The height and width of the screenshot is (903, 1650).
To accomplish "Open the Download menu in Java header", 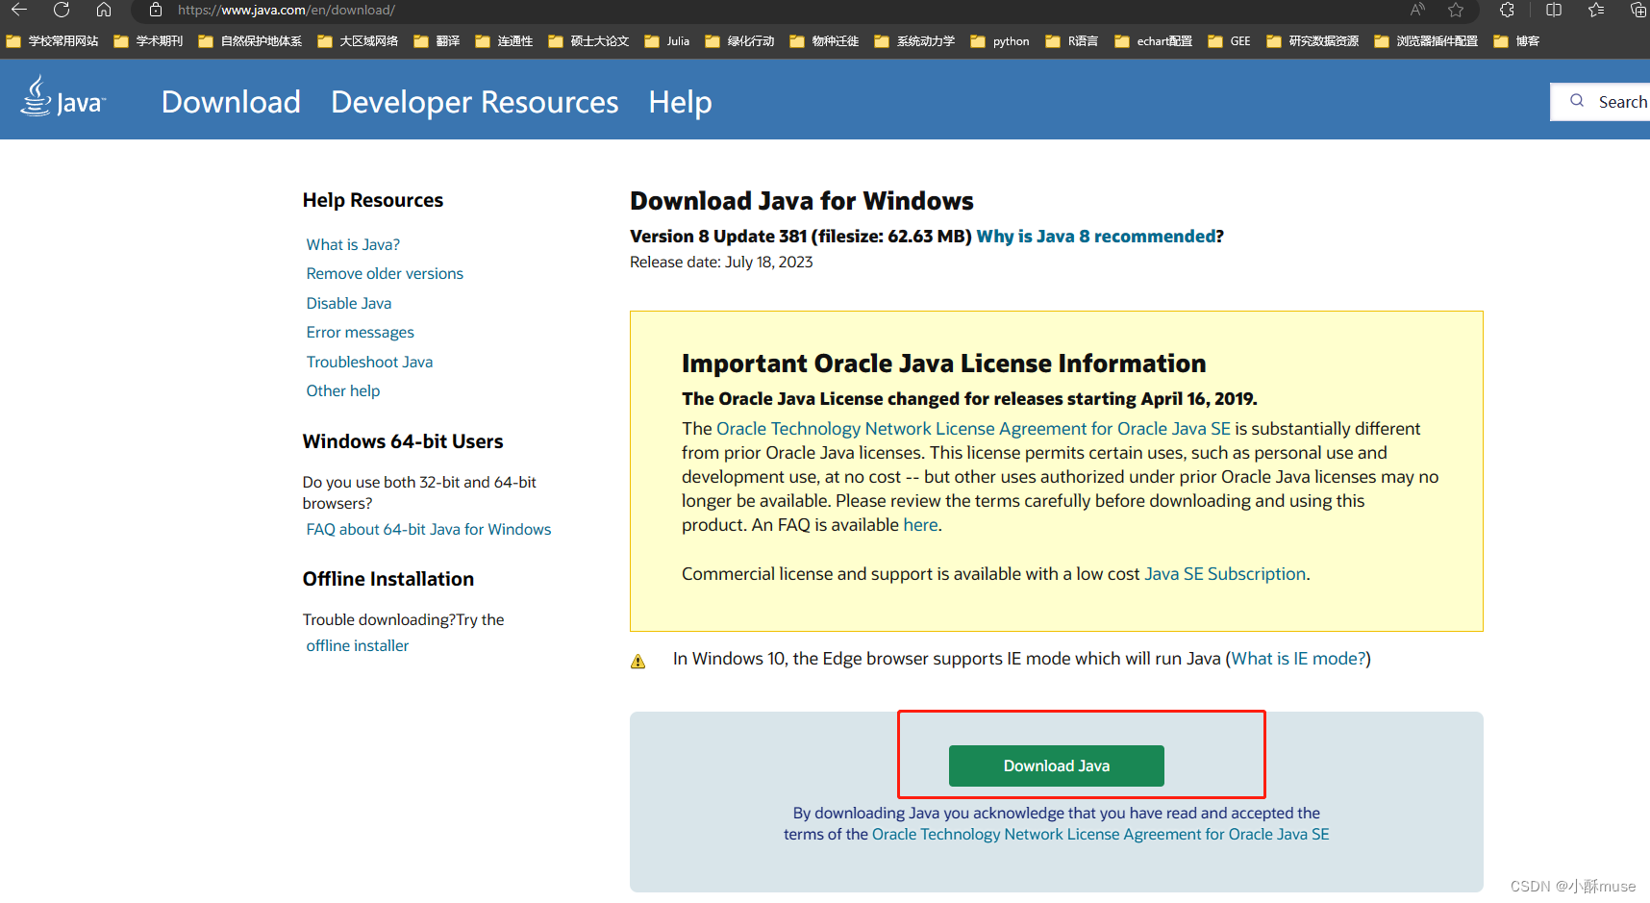I will pos(231,102).
